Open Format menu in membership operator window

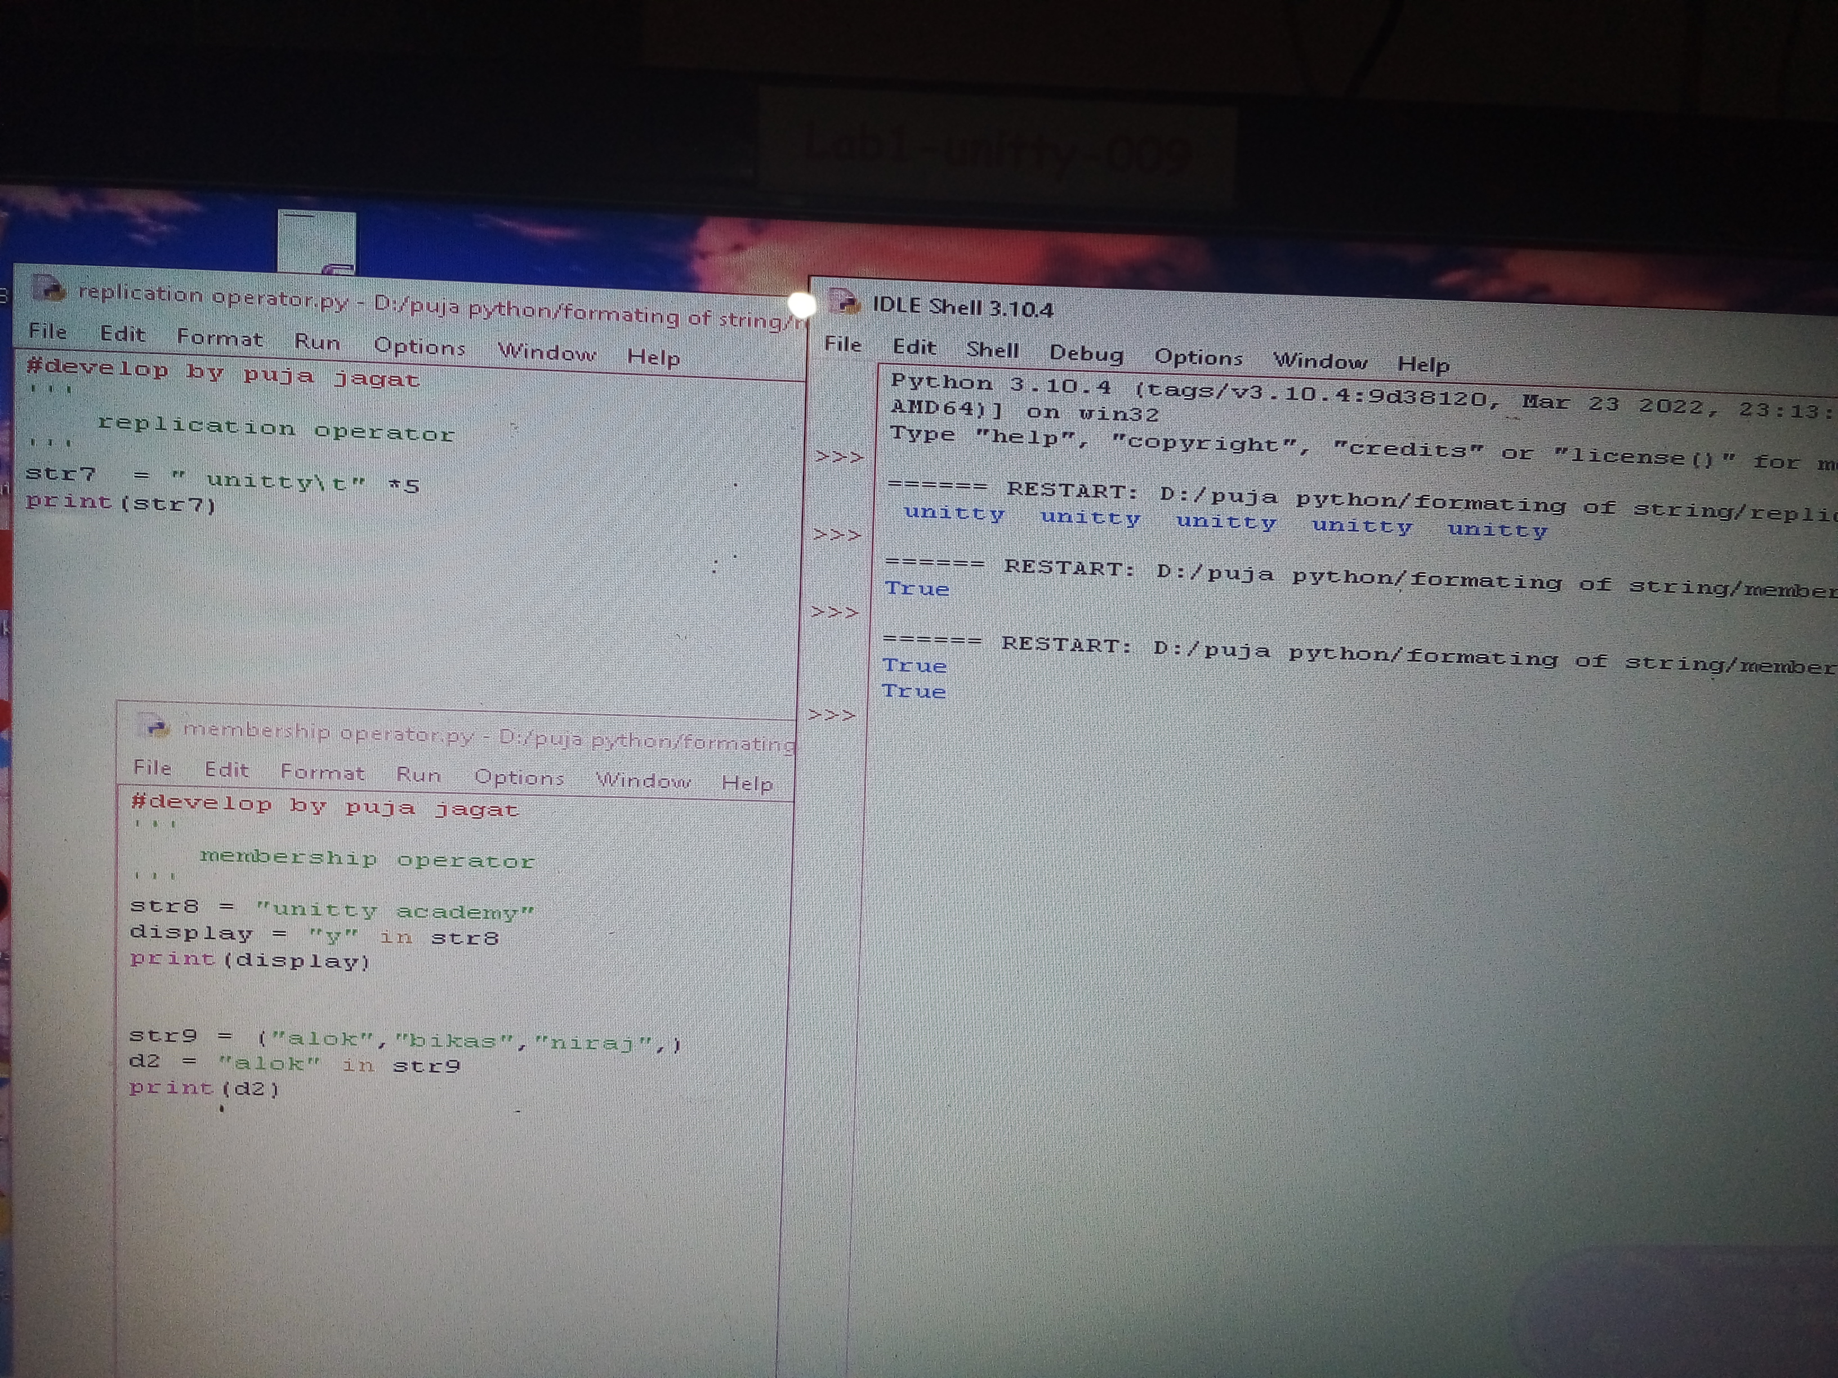(x=323, y=772)
